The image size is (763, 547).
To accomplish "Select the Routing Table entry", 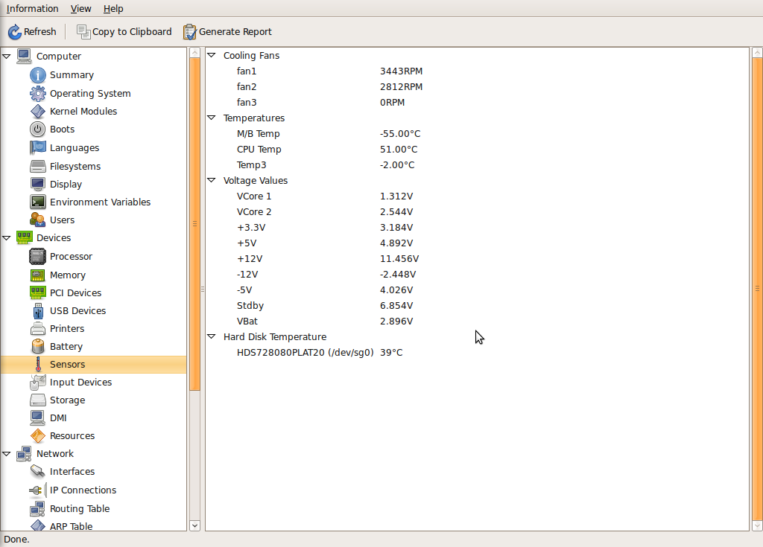I will coord(79,508).
